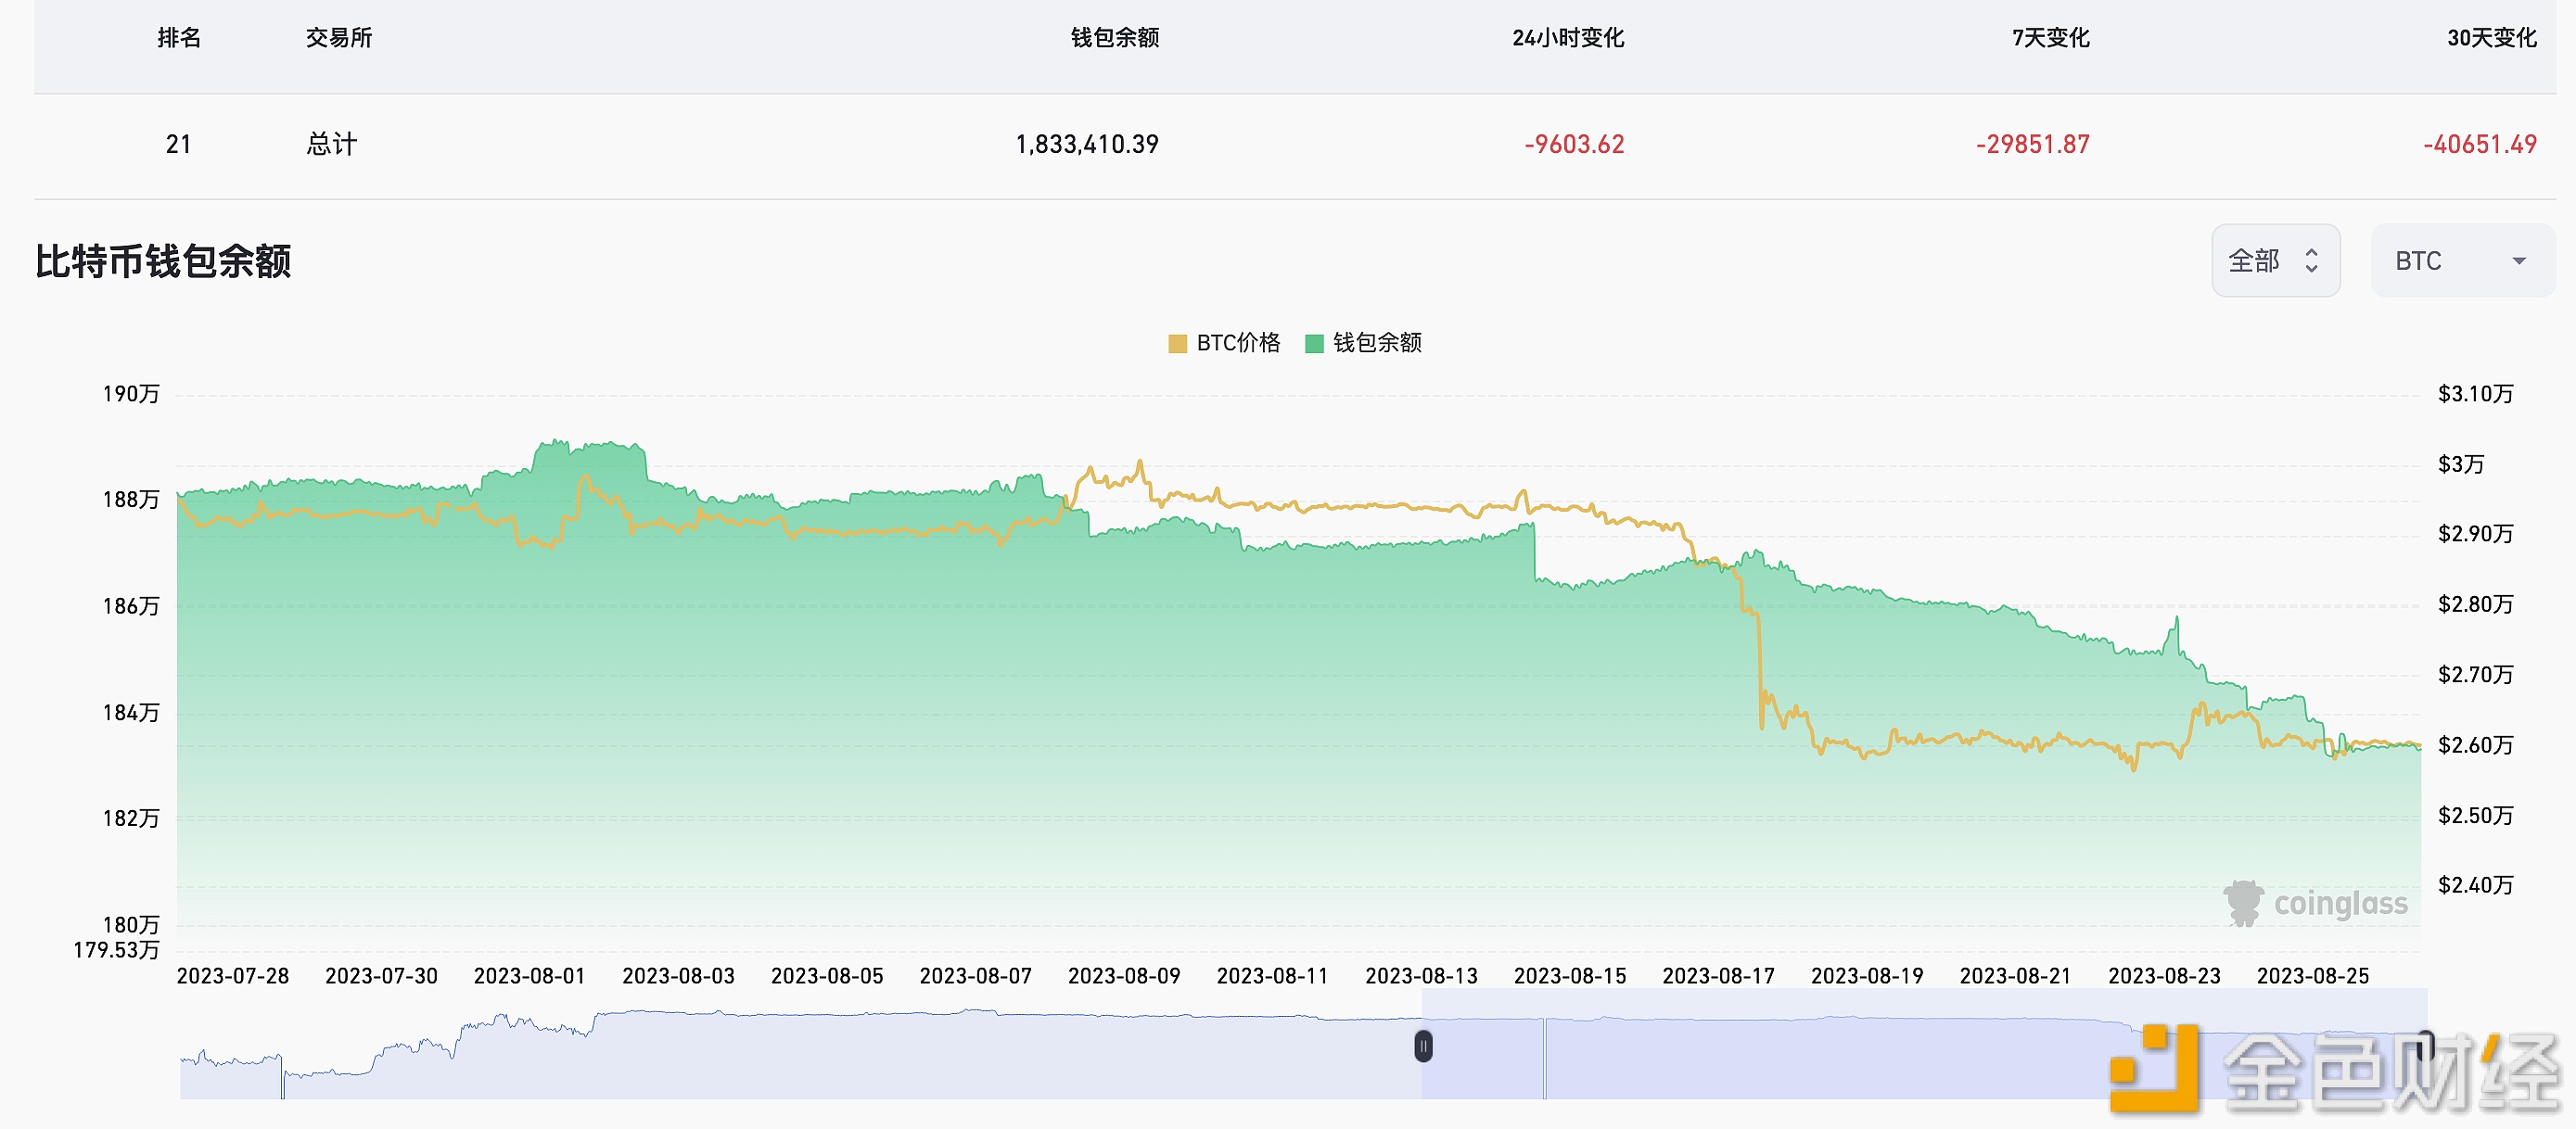
Task: Click the 179.53万 axis minimum label
Action: pyautogui.click(x=116, y=950)
